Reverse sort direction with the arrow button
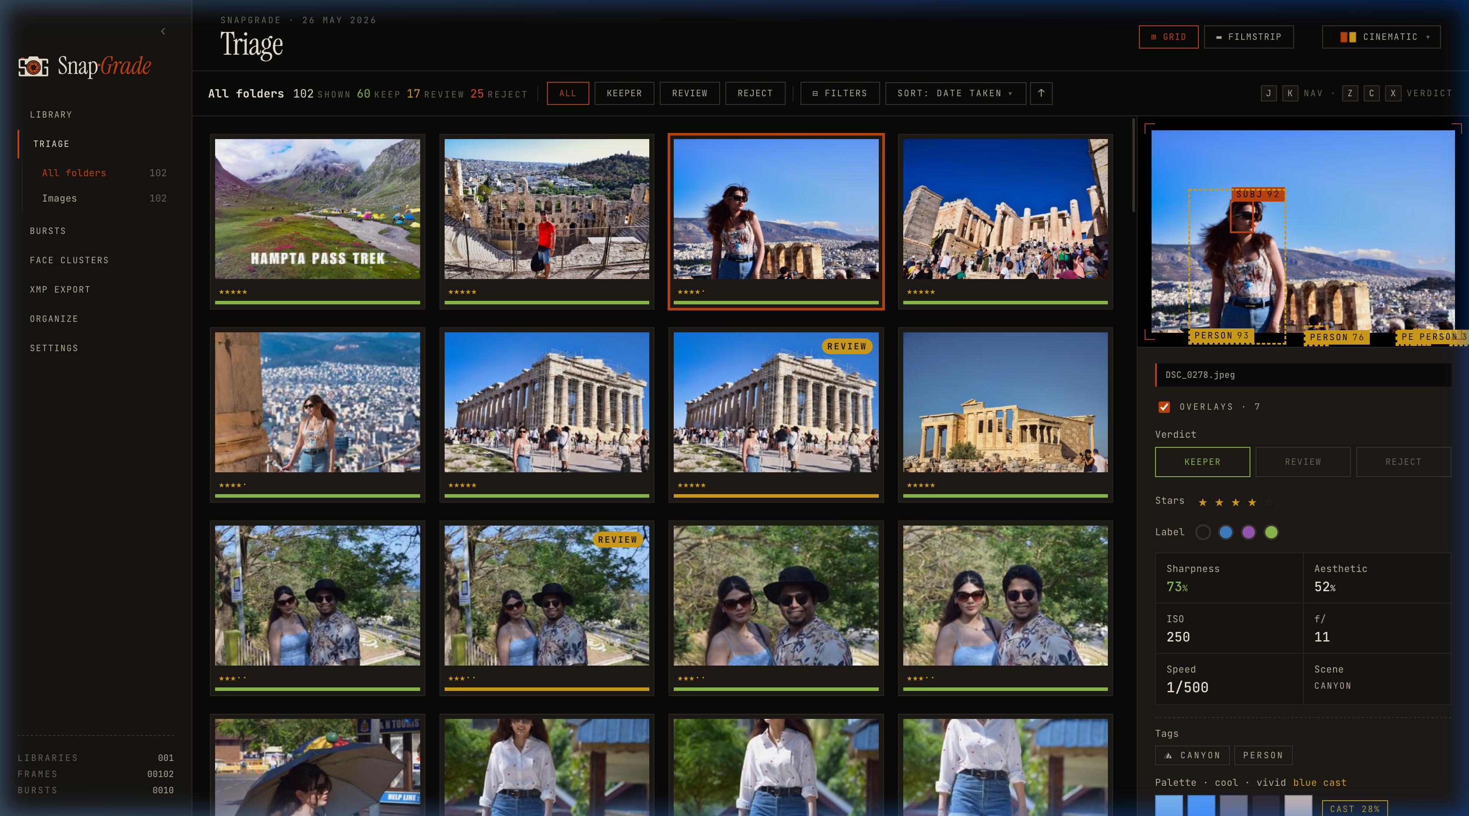Viewport: 1469px width, 816px height. point(1041,93)
